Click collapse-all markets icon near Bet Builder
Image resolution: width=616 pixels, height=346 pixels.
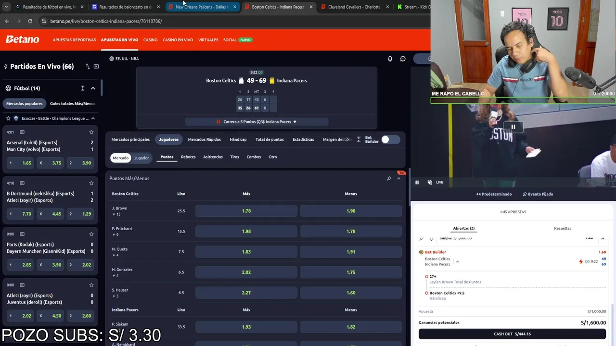(359, 139)
